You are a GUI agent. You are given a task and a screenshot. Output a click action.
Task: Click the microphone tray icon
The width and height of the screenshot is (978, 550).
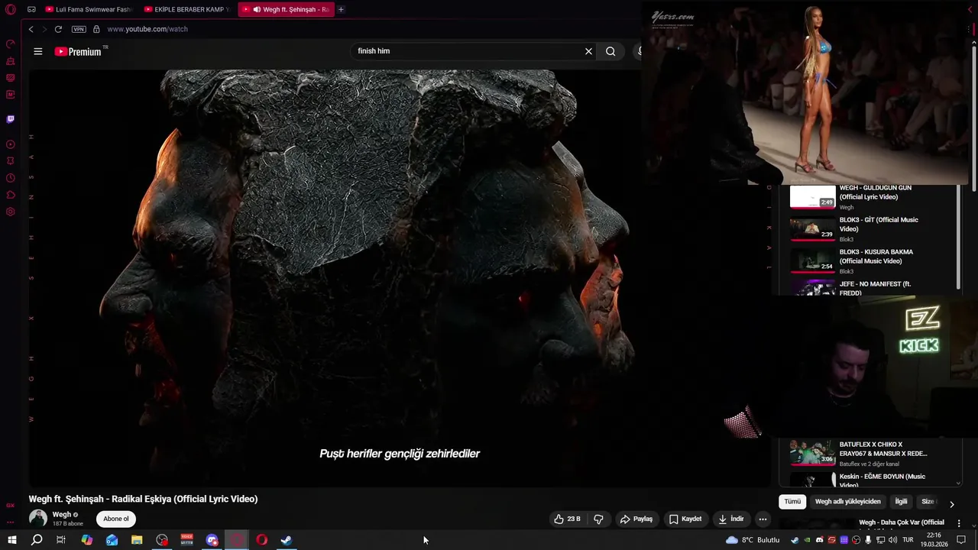pos(868,540)
